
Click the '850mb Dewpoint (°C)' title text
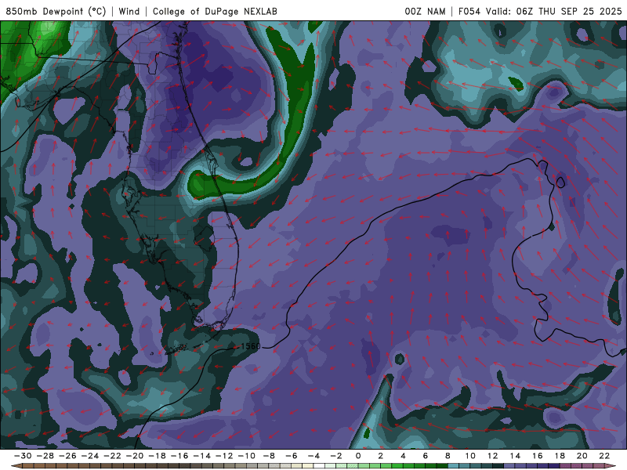56,12
